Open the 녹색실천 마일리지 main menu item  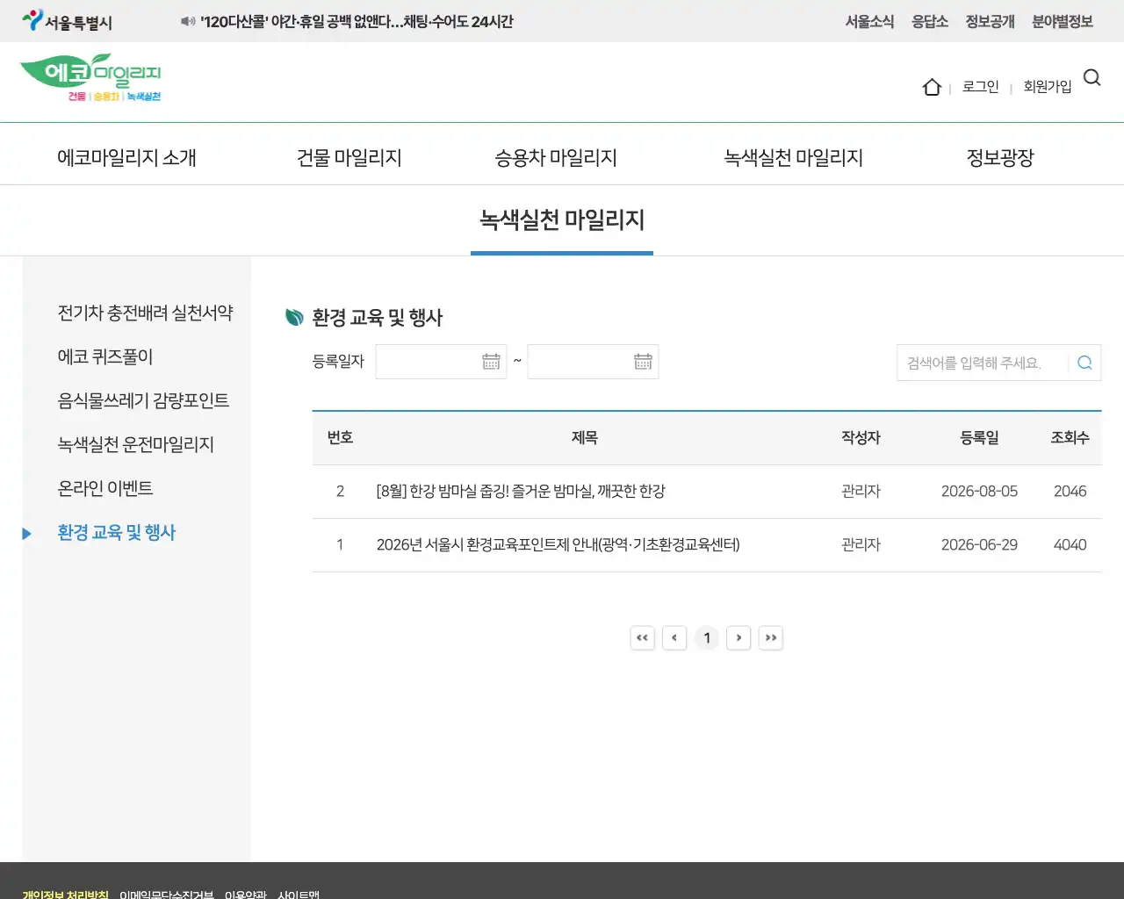click(x=794, y=158)
